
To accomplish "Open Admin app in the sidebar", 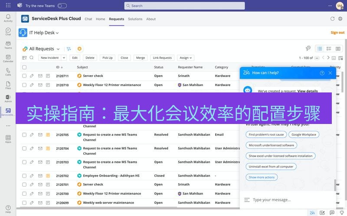I will pos(8,98).
